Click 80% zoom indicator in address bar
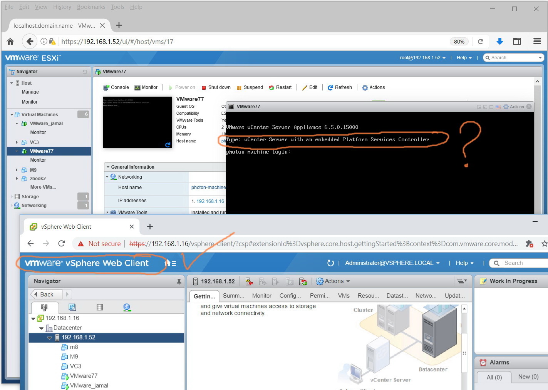This screenshot has width=548, height=390. (459, 42)
